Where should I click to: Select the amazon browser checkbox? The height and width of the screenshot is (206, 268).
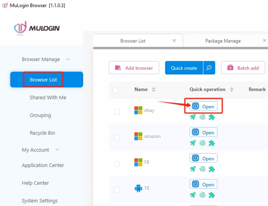117,138
